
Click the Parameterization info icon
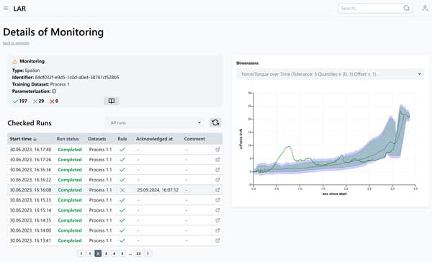point(54,91)
